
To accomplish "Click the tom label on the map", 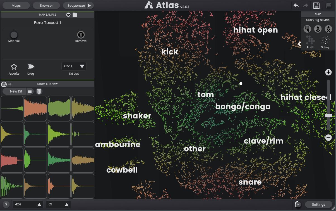I will pyautogui.click(x=206, y=94).
